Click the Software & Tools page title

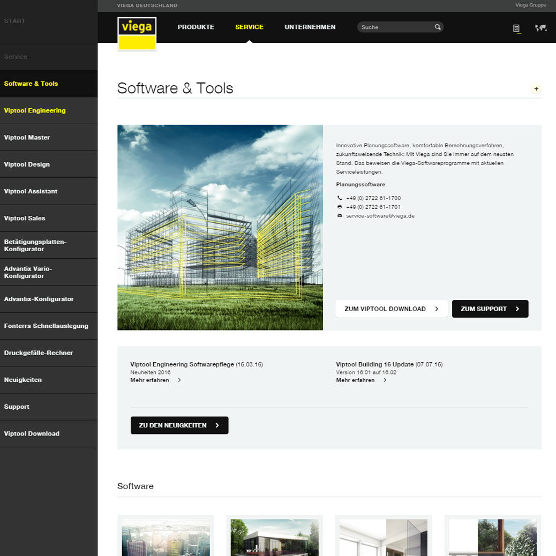tap(175, 88)
